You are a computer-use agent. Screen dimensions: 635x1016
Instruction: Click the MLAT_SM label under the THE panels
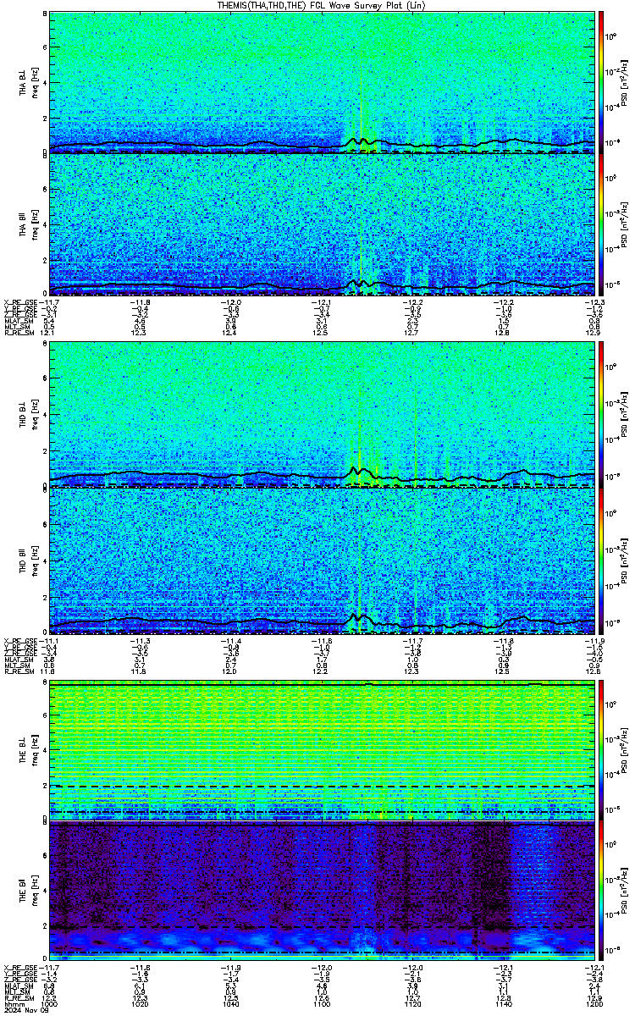pos(18,986)
